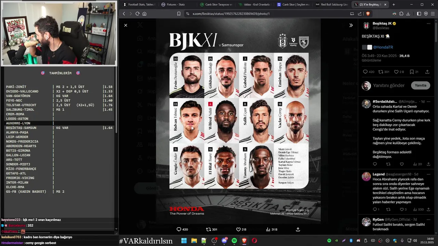The height and width of the screenshot is (246, 438).
Task: Like the #SerdalAdalı reply
Action: click(402, 164)
